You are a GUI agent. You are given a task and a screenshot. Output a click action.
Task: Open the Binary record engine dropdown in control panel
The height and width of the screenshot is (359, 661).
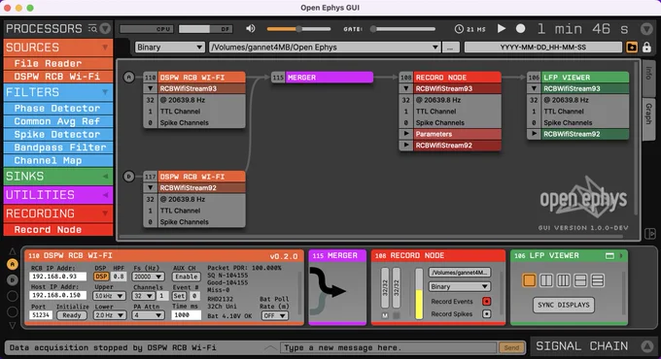pyautogui.click(x=169, y=48)
